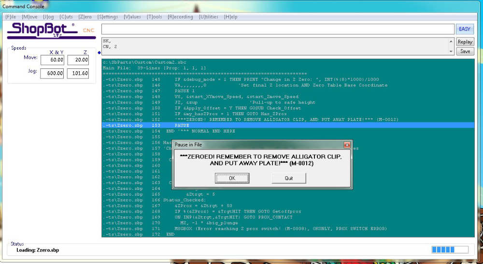Open the [F]ile menu

click(x=11, y=17)
